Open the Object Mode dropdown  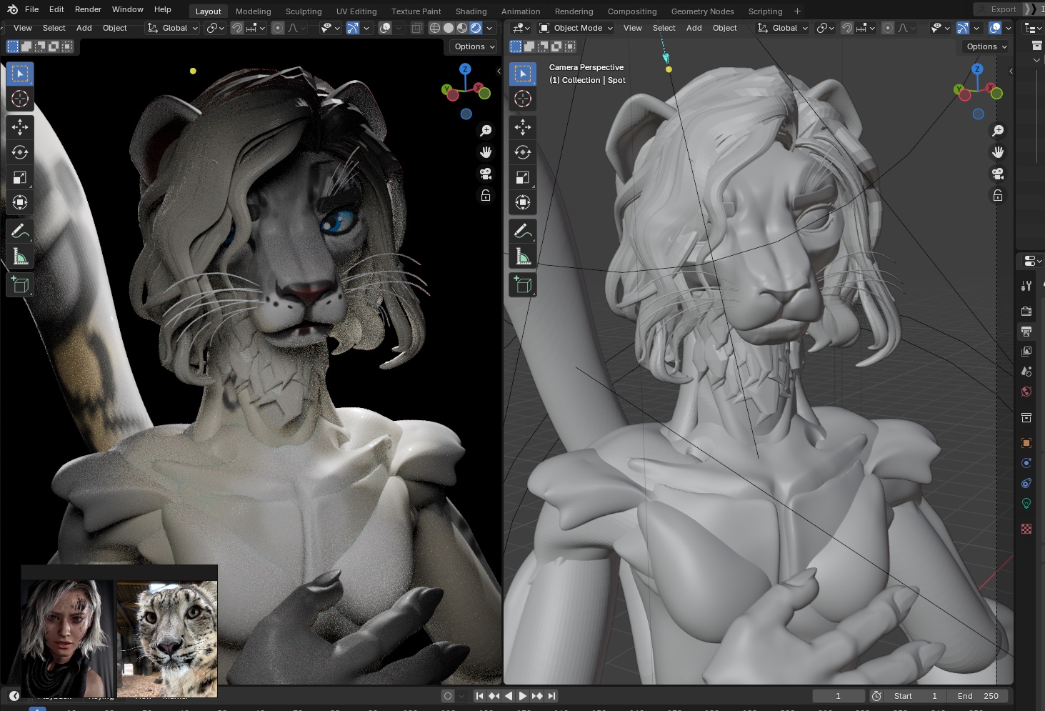click(x=577, y=28)
